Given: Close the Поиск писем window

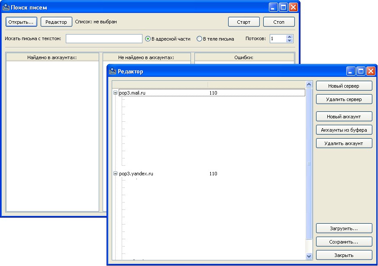Looking at the screenshot, I should point(293,7).
